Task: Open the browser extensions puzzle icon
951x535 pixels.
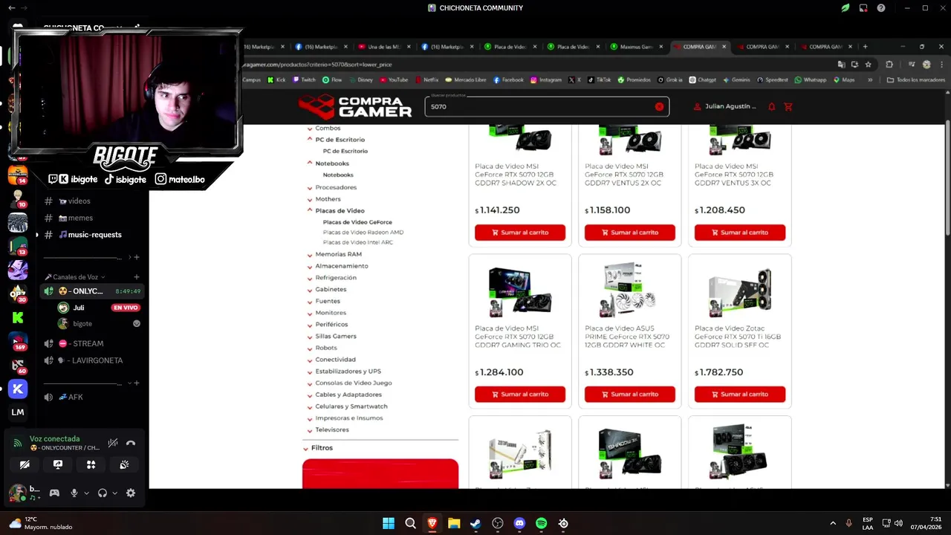Action: point(889,65)
